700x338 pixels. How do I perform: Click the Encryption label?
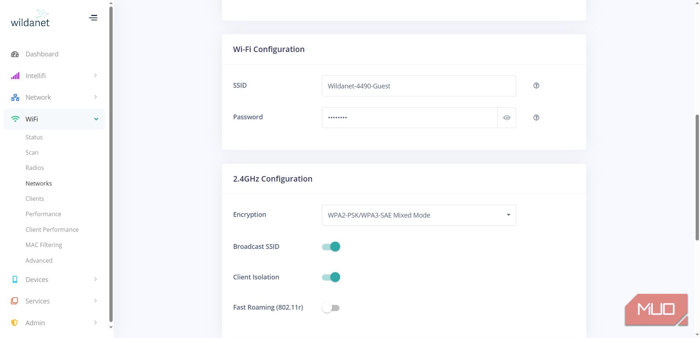pyautogui.click(x=249, y=215)
